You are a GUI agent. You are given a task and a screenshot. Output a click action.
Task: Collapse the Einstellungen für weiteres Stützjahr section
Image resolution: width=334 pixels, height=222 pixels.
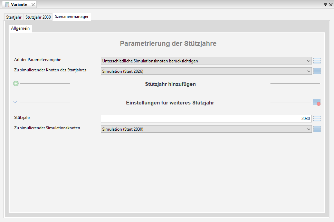(x=15, y=102)
